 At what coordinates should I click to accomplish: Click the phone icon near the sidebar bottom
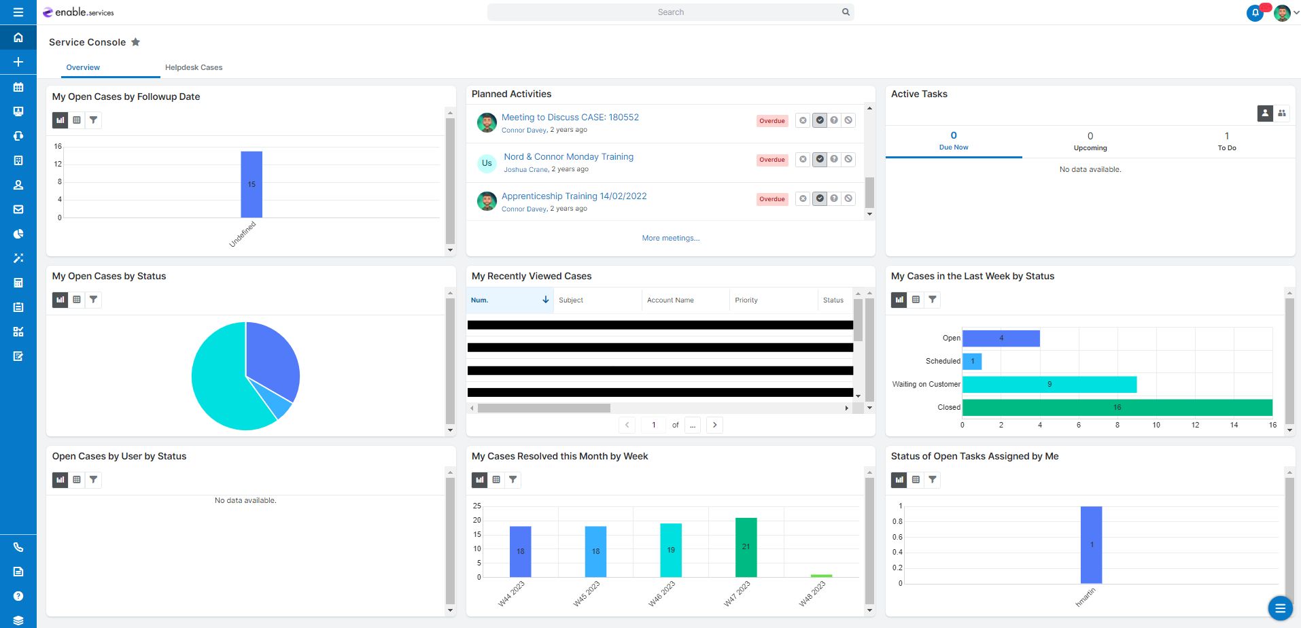click(x=19, y=547)
